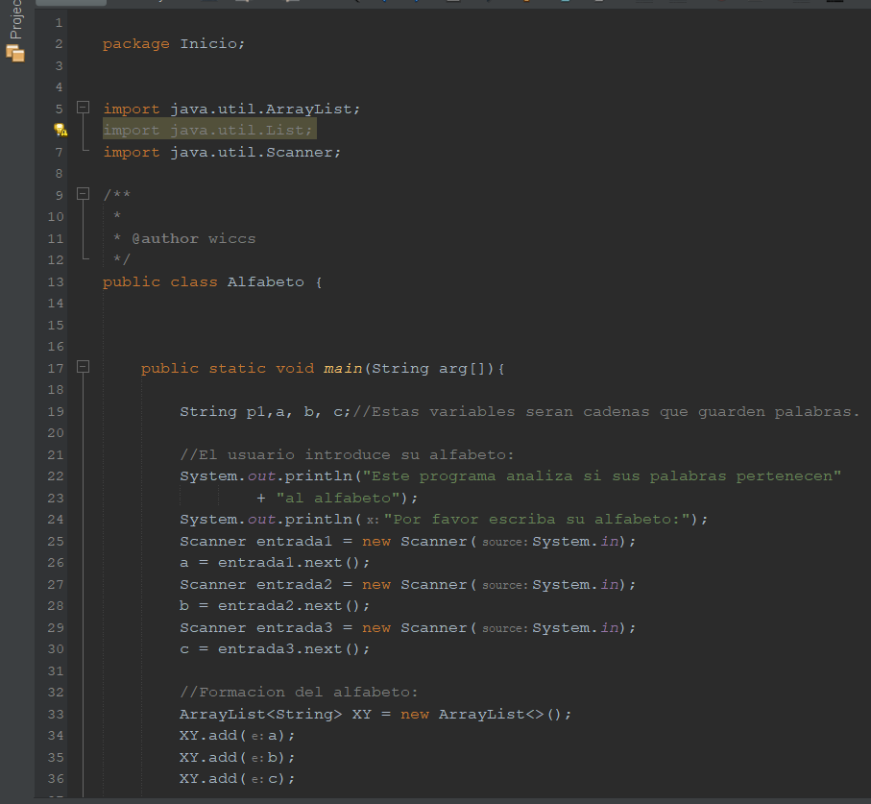Viewport: 871px width, 804px height.
Task: Click the @author wiccs tag
Action: pos(192,238)
